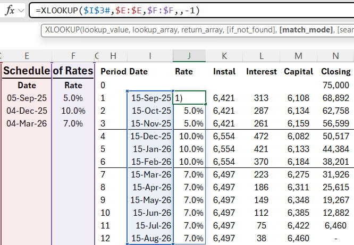Select closing balance 31,926
The width and height of the screenshot is (354, 245).
(x=335, y=174)
